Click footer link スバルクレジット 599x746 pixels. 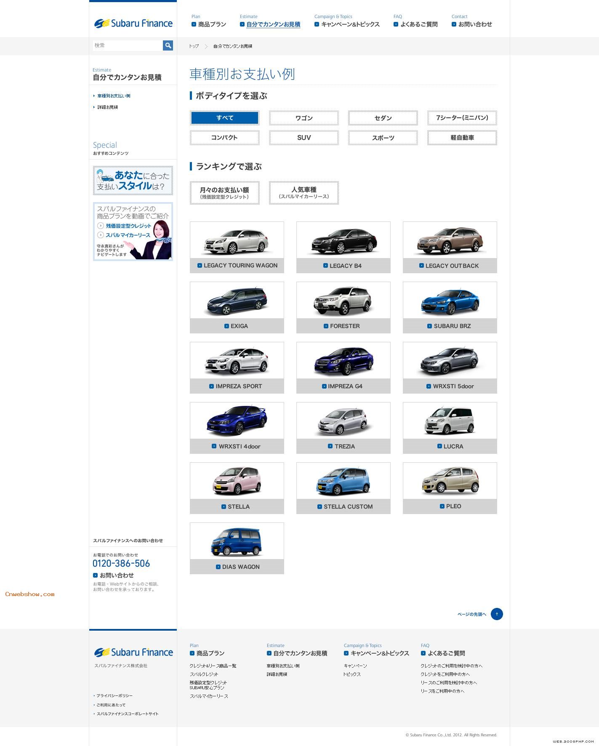click(x=204, y=674)
